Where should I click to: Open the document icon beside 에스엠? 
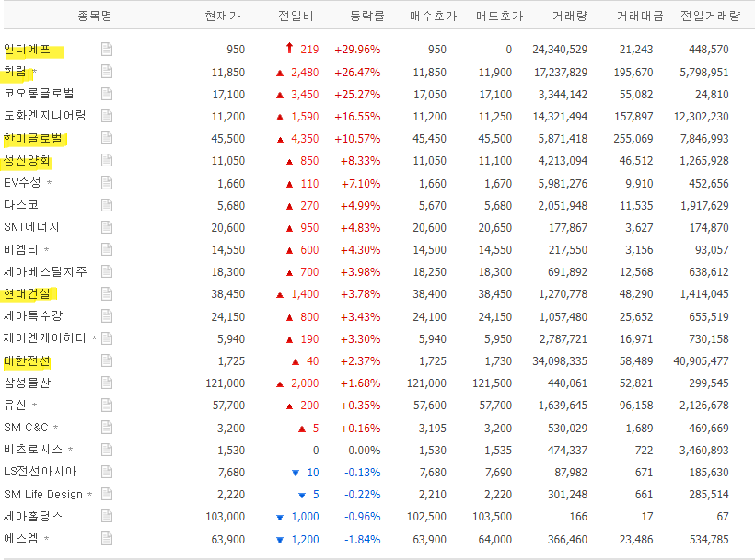point(107,538)
